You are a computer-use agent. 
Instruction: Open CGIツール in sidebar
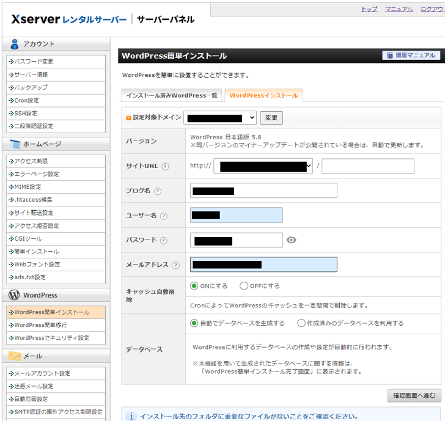point(56,239)
